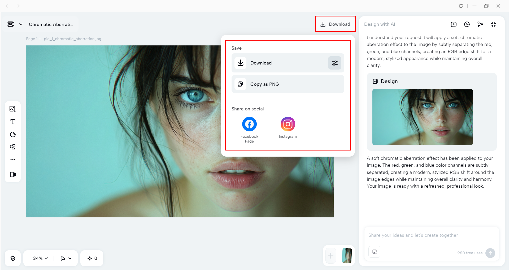509x271 pixels.
Task: Click the Design card heading
Action: point(385,81)
